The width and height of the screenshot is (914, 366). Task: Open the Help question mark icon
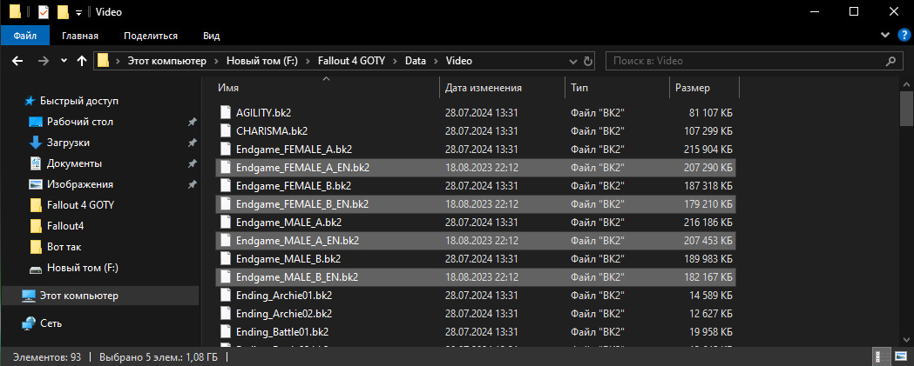coord(904,36)
